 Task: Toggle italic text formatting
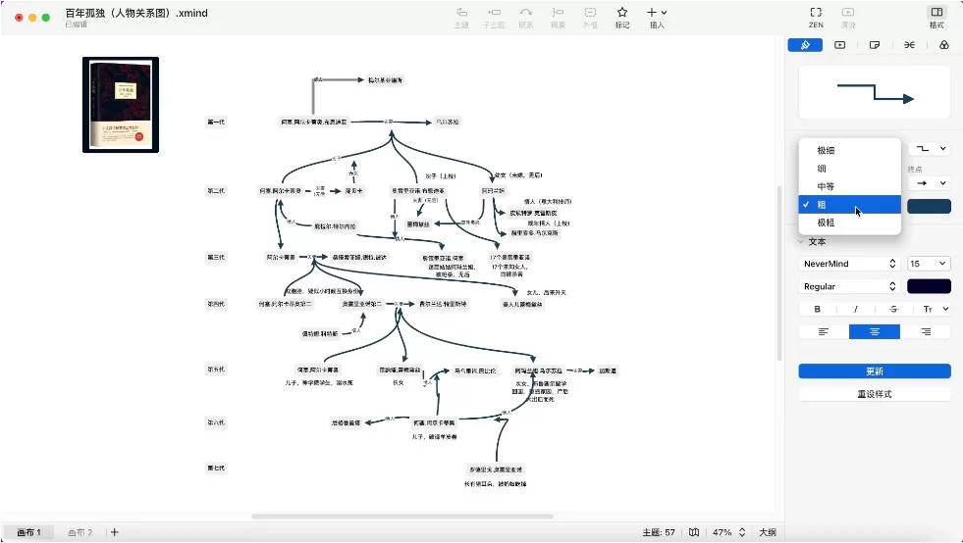click(855, 309)
